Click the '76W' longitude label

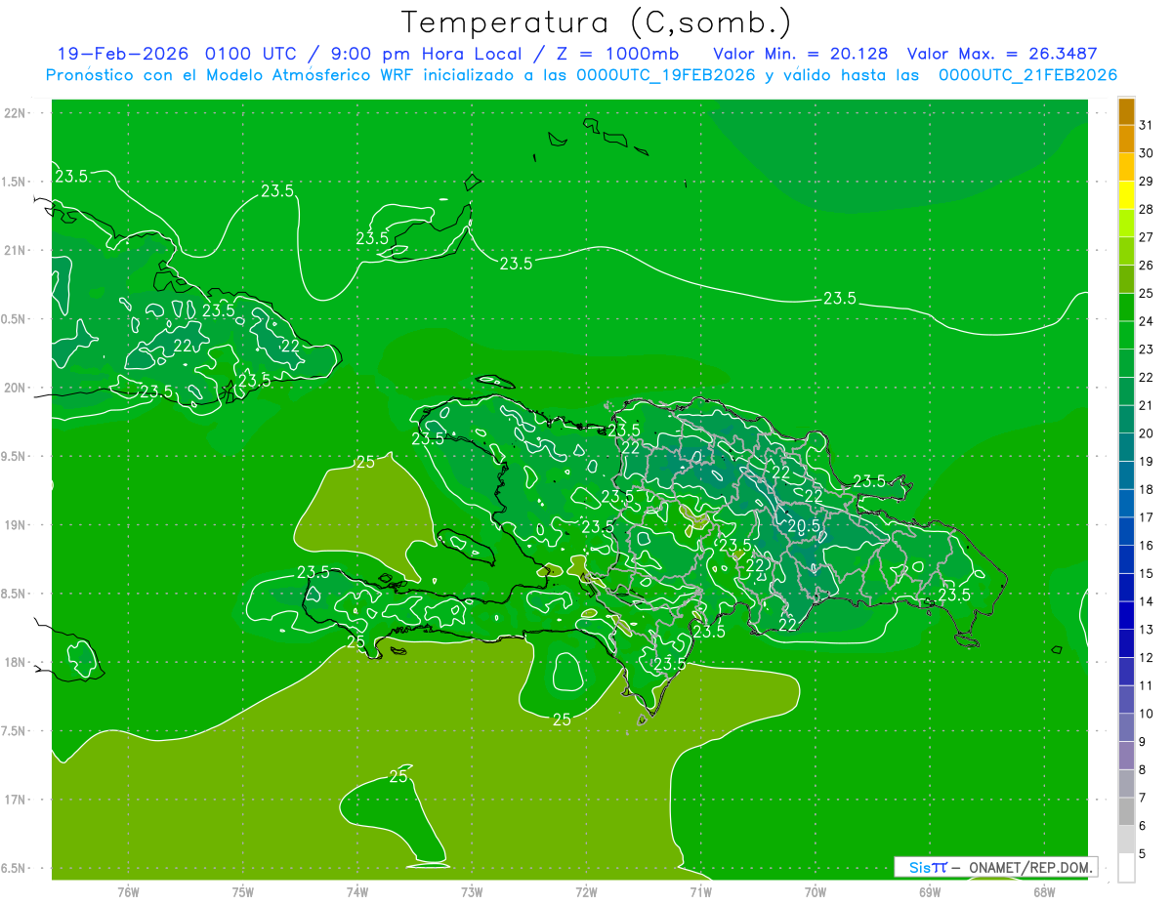pos(128,891)
